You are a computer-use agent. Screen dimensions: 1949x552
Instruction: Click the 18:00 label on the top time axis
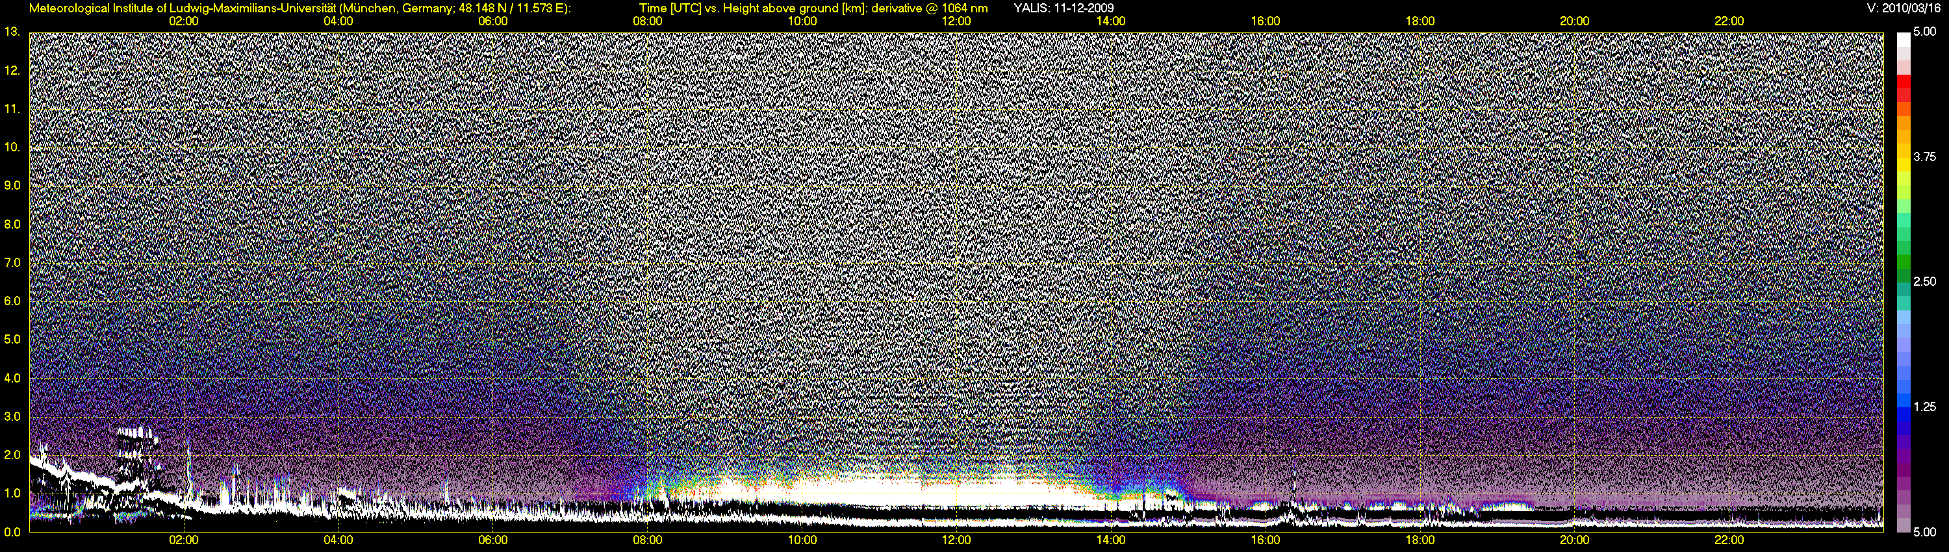pyautogui.click(x=1420, y=21)
